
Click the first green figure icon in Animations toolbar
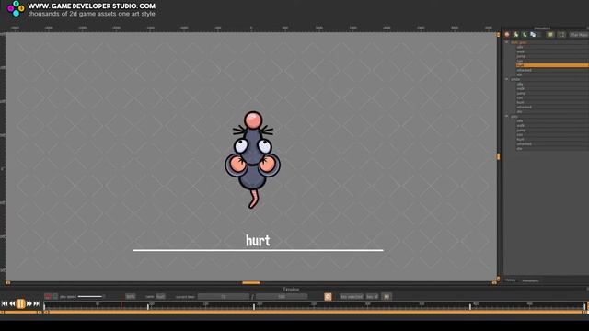tap(516, 35)
